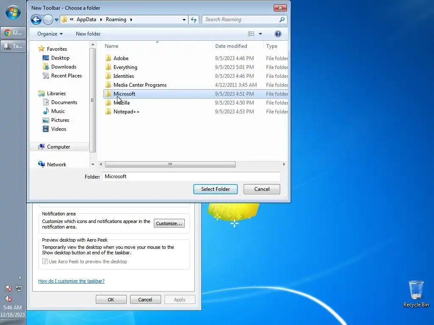The width and height of the screenshot is (434, 325).
Task: Open recent locations dropdown beside Forward arrow
Action: click(x=56, y=19)
